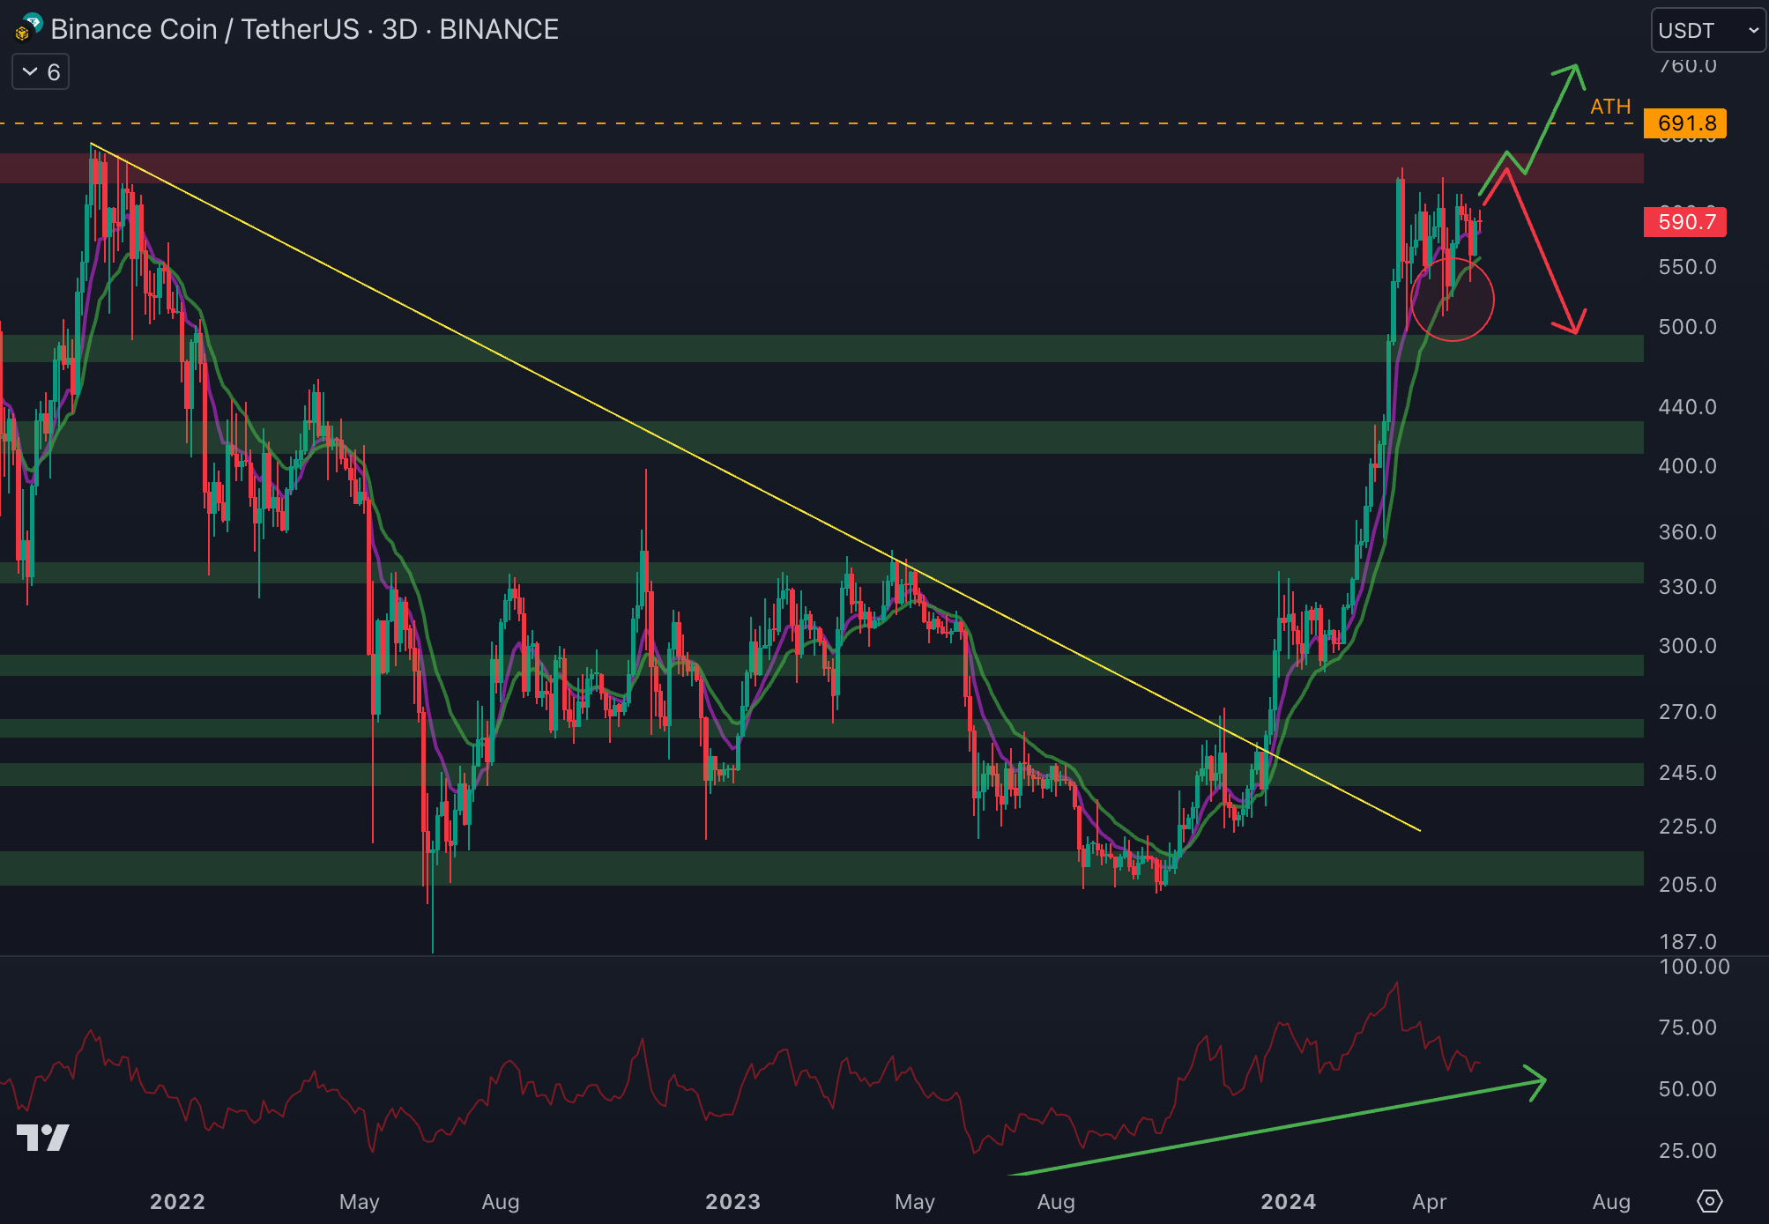Click the 2022 label on time axis
The image size is (1769, 1224).
click(x=177, y=1201)
